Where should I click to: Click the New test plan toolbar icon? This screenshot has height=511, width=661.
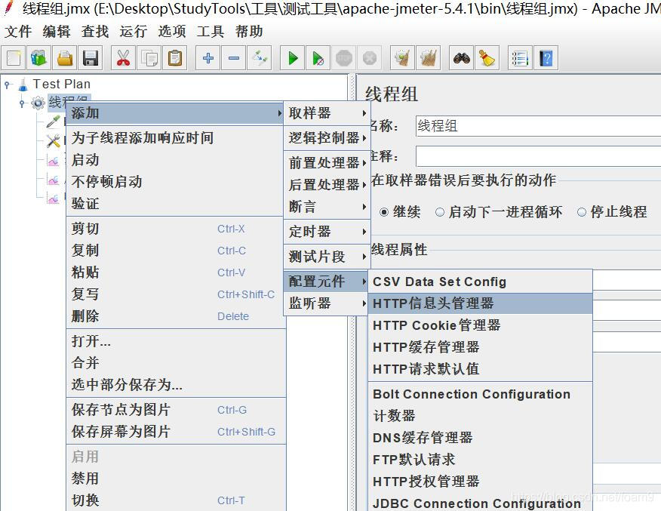pyautogui.click(x=14, y=58)
